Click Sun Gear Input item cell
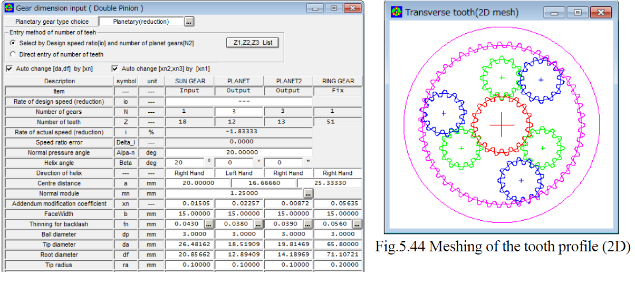This screenshot has height=284, width=635. click(189, 91)
